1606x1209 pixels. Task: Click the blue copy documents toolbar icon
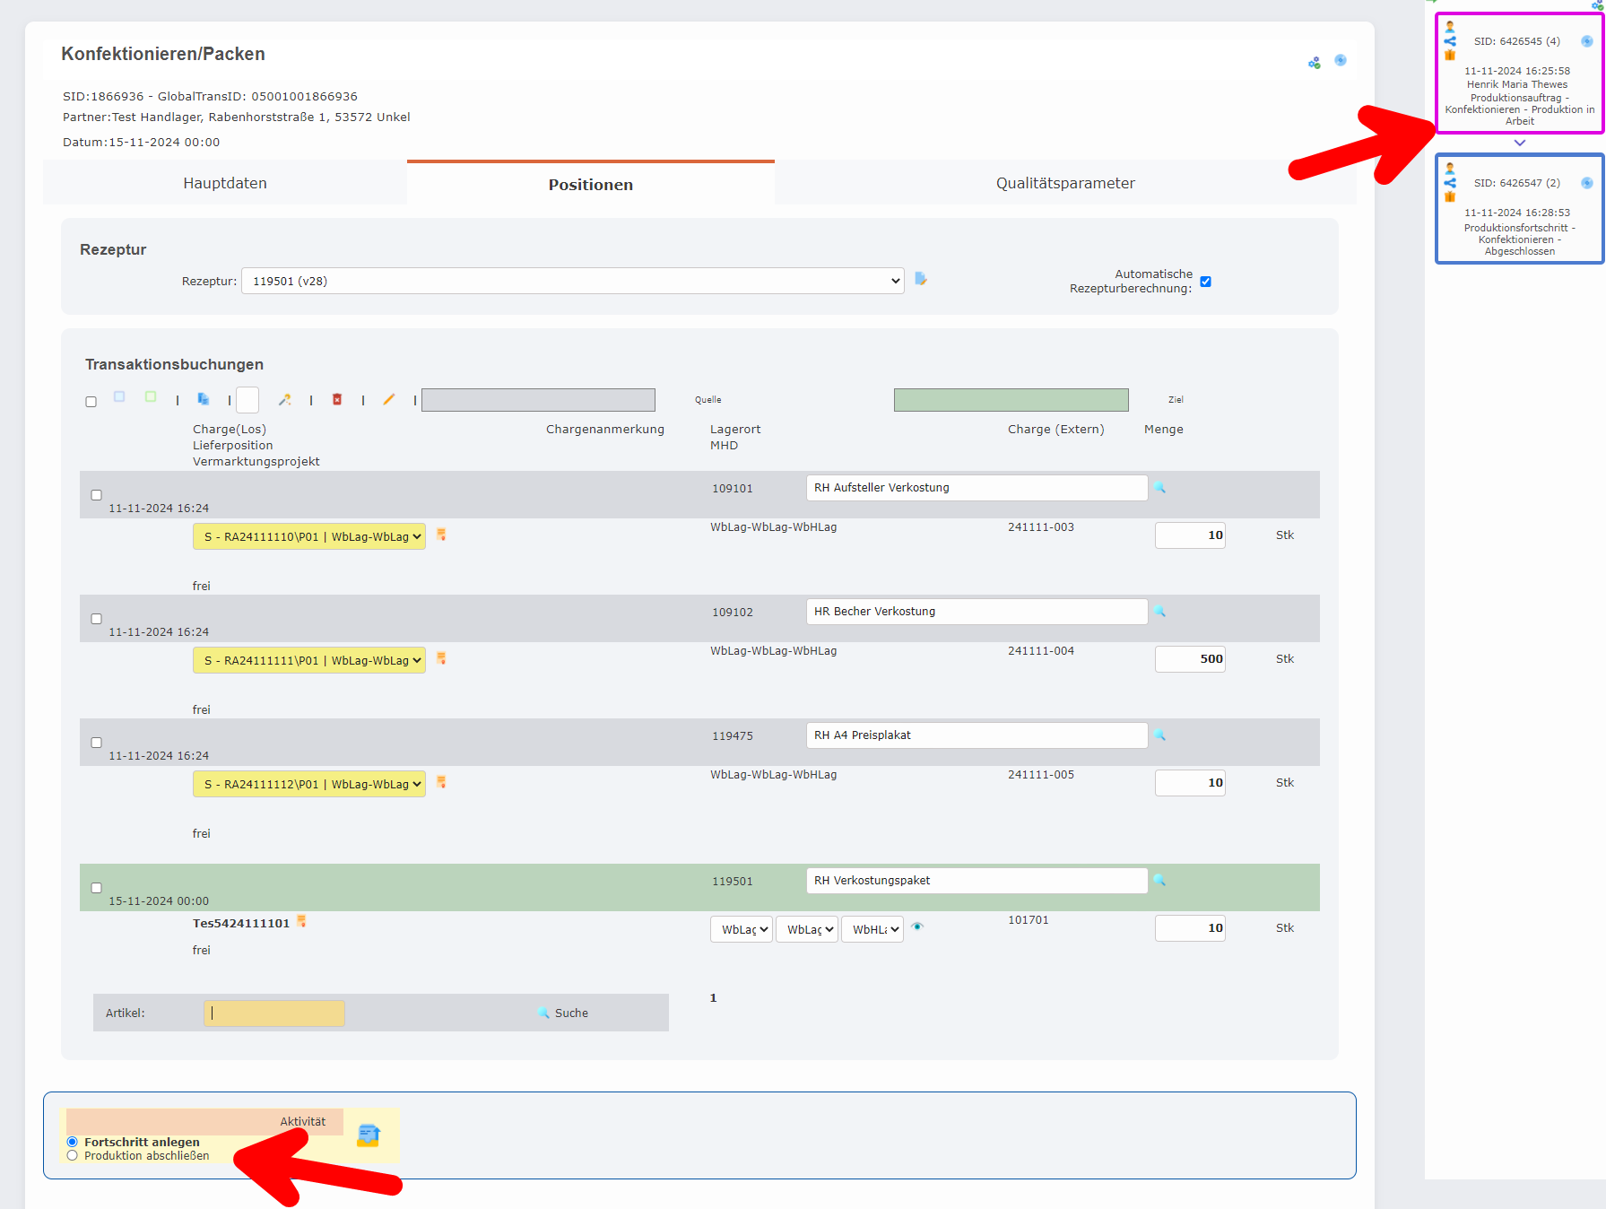click(204, 399)
